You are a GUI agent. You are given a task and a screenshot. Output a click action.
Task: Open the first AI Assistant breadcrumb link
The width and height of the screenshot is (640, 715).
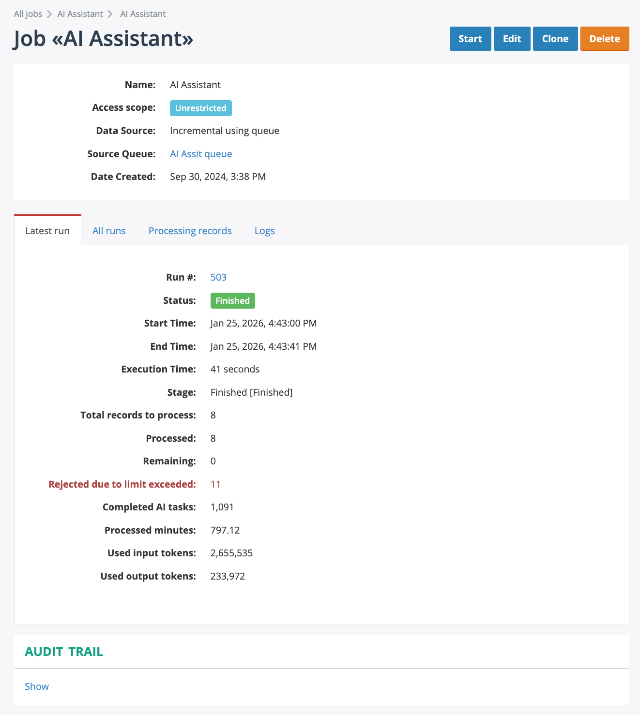pos(80,14)
